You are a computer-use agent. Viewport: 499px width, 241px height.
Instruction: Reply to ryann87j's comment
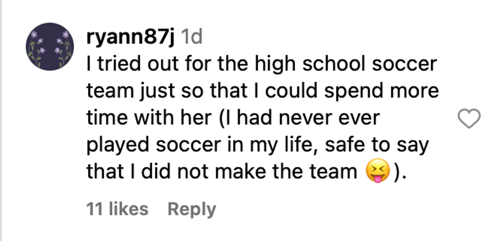tap(191, 209)
